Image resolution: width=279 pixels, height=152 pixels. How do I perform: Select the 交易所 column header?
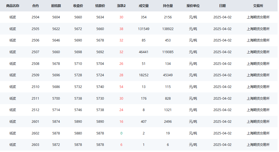pyautogui.click(x=258, y=6)
